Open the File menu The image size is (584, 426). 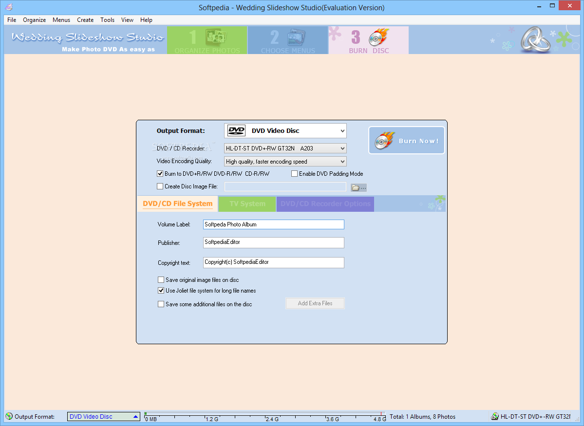12,20
